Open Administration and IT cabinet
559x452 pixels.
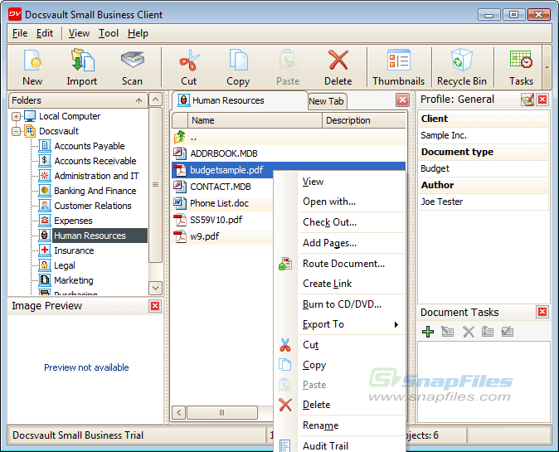click(96, 176)
